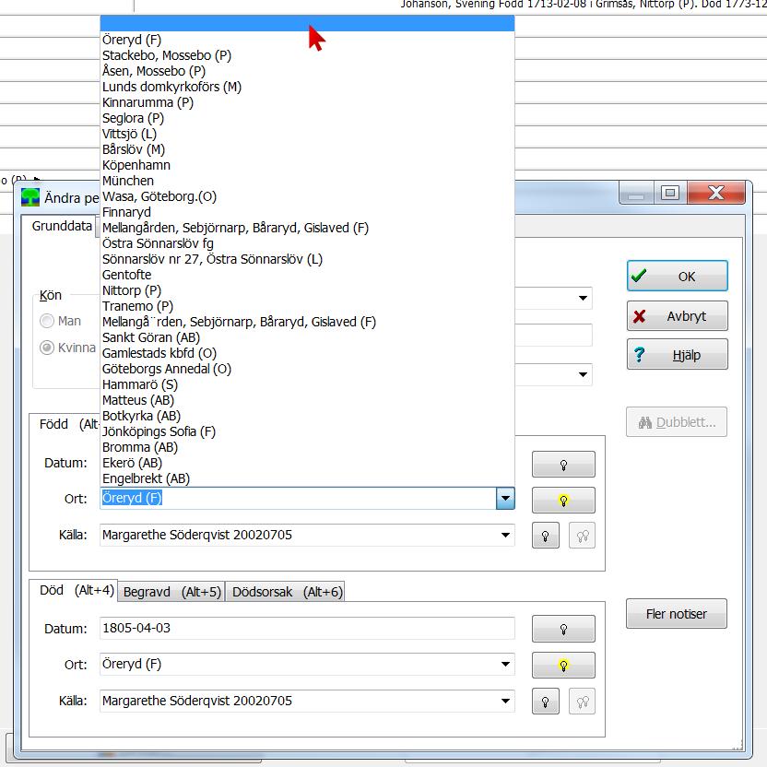Choose Kinnarumma (P) from the list
The height and width of the screenshot is (767, 767).
[307, 102]
